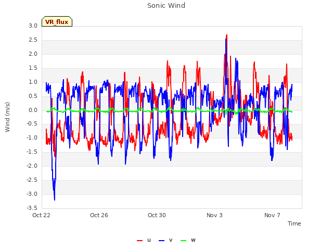Click the blue v minimum near -3.2
333x250 pixels.
[55, 199]
